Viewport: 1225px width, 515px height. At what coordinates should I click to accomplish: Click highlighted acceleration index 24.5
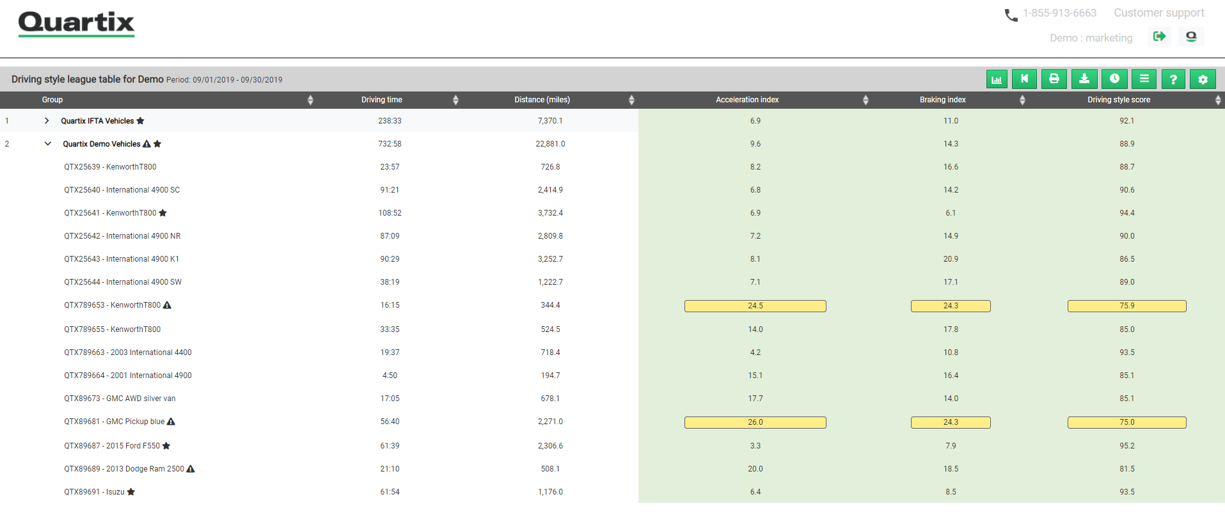click(755, 306)
